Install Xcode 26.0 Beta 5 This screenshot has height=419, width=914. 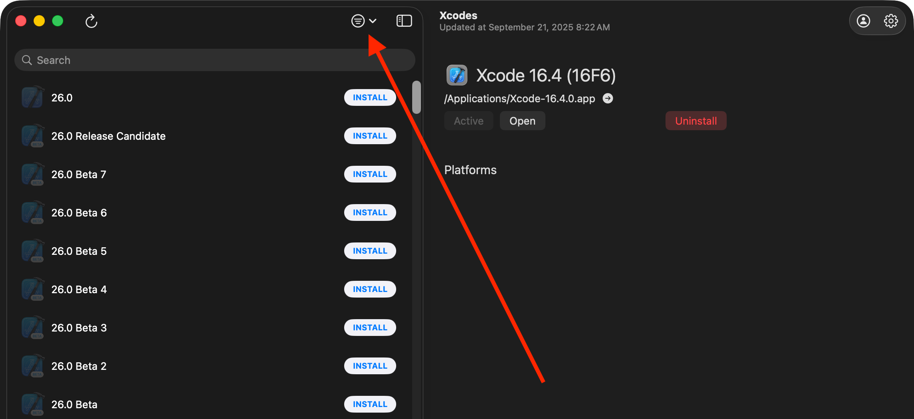[370, 251]
